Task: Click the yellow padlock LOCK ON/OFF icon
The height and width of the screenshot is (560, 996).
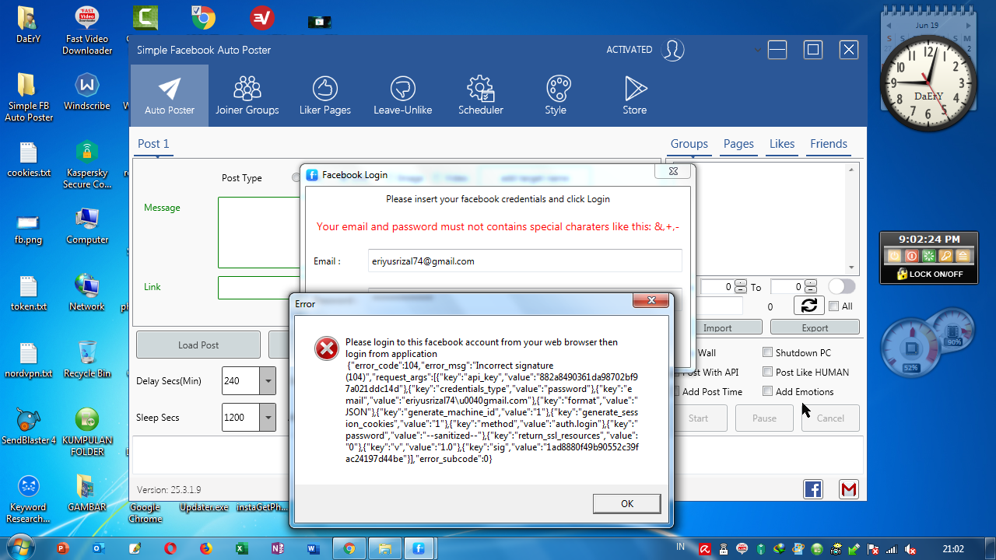Action: [x=902, y=274]
